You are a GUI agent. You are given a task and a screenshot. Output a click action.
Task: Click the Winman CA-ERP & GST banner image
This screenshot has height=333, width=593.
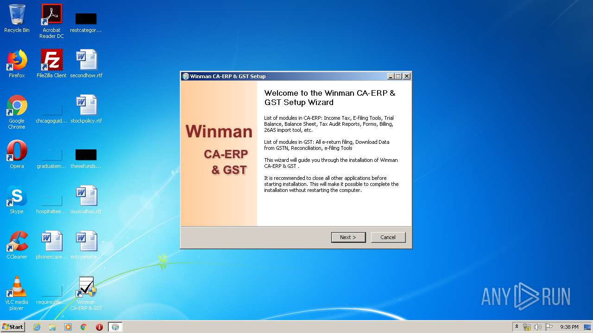219,154
